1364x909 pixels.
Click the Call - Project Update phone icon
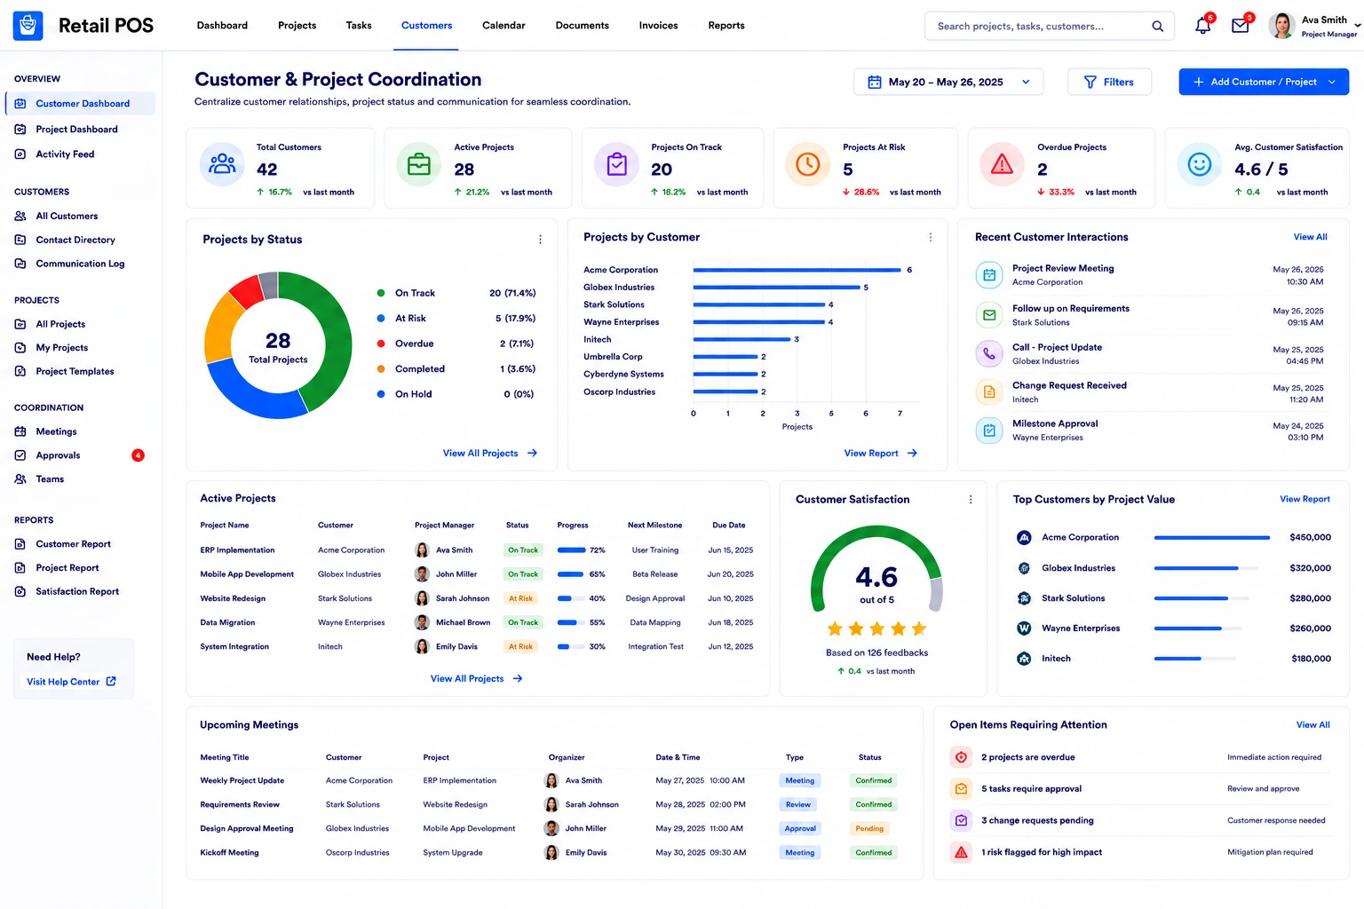[989, 353]
